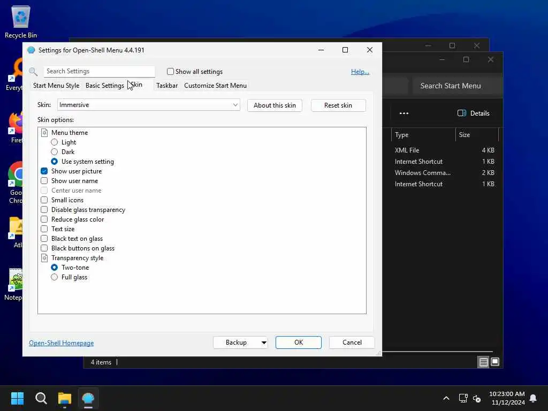The width and height of the screenshot is (548, 411).
Task: Click the muted volume tray icon
Action: tap(477, 398)
